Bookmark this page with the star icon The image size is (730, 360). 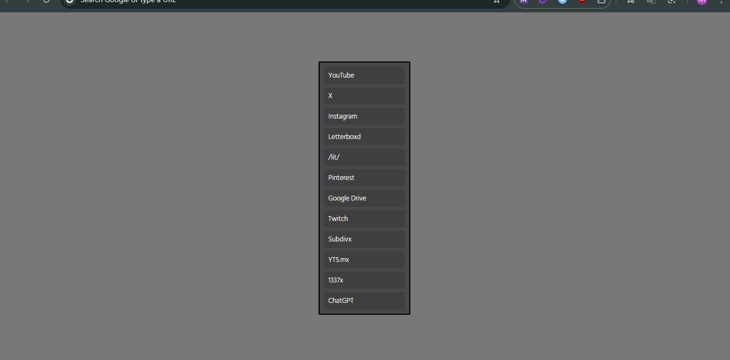point(496,2)
